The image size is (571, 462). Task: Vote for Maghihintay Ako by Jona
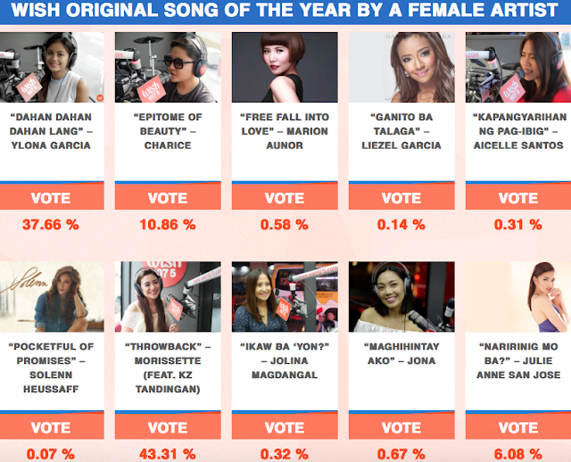401,426
